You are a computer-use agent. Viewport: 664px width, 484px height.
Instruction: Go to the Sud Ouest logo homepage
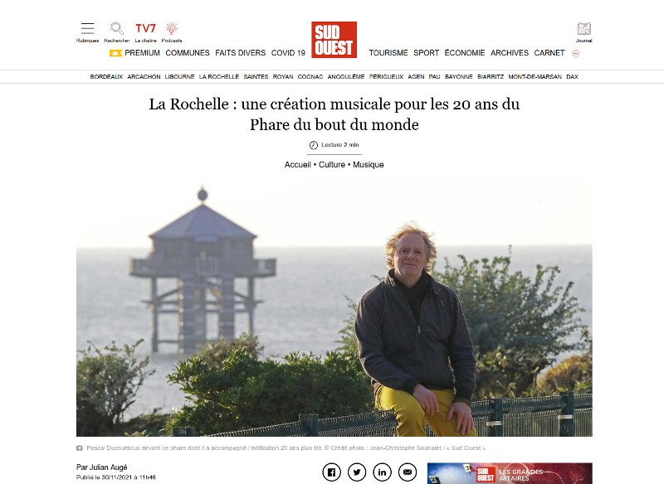(334, 40)
